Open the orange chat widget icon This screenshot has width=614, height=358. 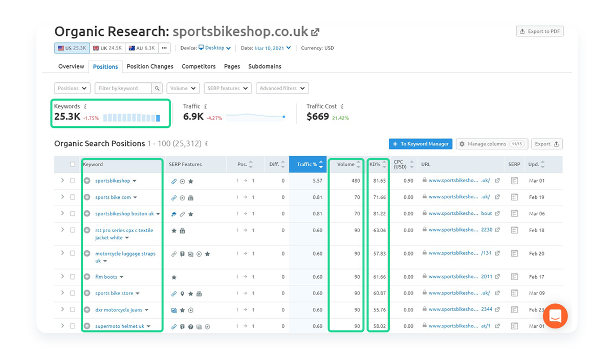(x=555, y=316)
